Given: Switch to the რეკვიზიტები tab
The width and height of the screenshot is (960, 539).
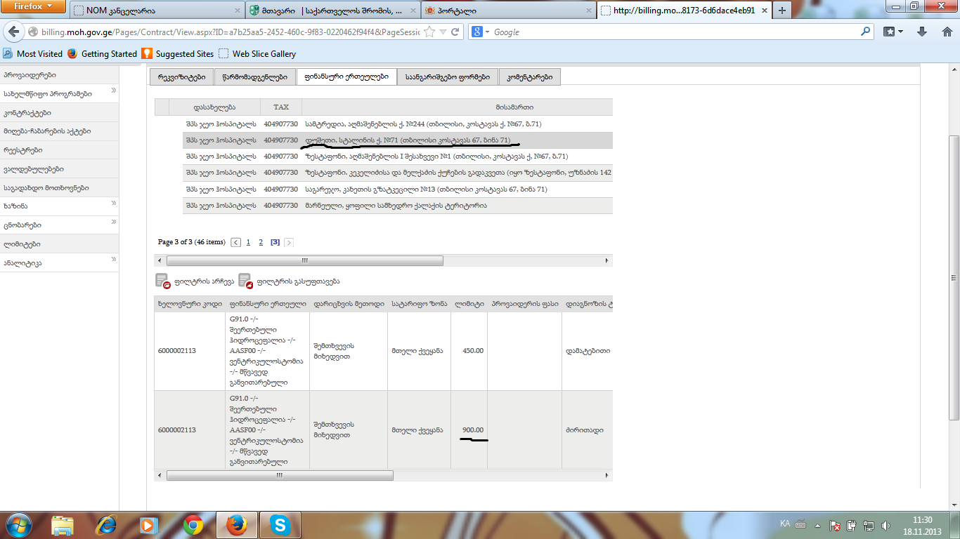Looking at the screenshot, I should (181, 77).
